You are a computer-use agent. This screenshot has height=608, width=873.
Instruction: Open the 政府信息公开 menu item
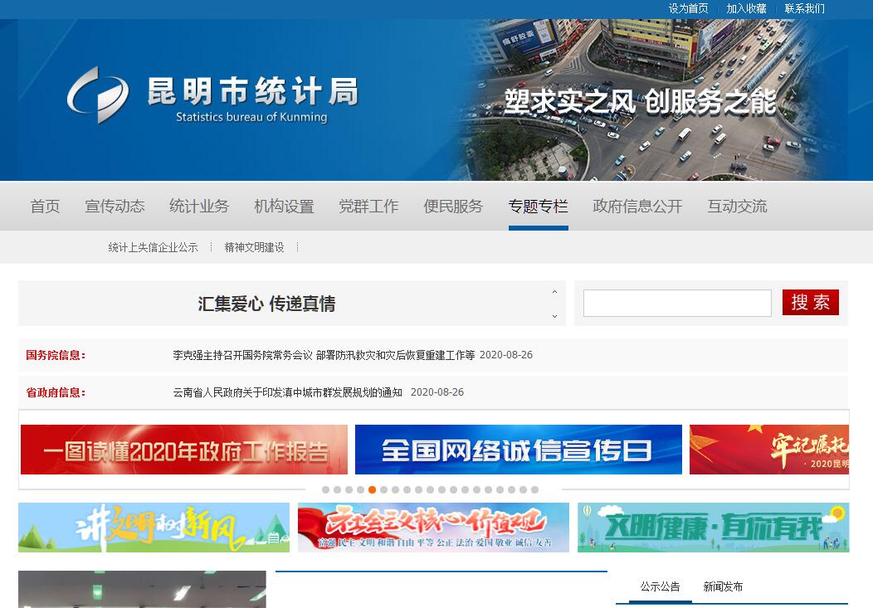637,207
